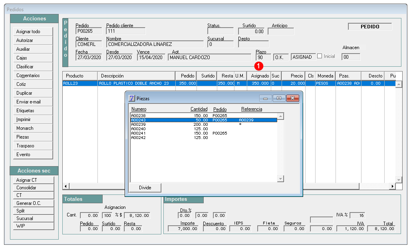Image resolution: width=411 pixels, height=248 pixels.
Task: Click scroll up arrow of order grid
Action: tap(399, 84)
